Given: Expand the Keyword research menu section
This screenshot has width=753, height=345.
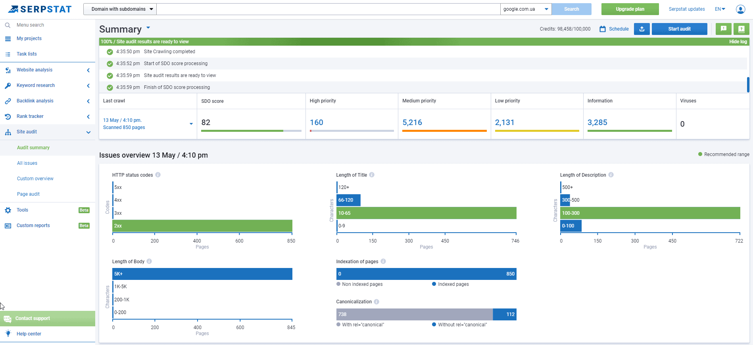Looking at the screenshot, I should [48, 85].
